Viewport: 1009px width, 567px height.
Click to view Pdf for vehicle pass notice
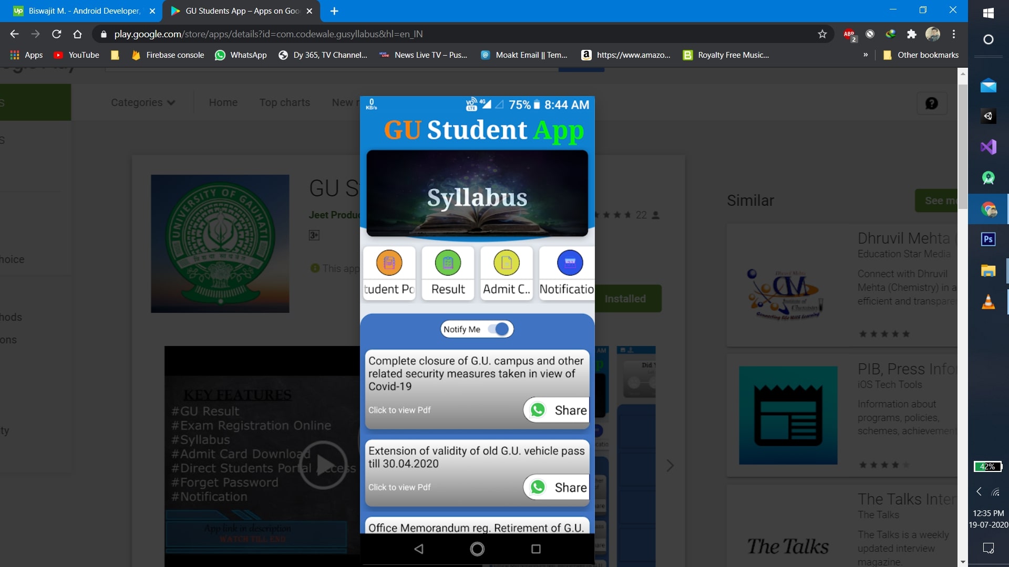399,487
